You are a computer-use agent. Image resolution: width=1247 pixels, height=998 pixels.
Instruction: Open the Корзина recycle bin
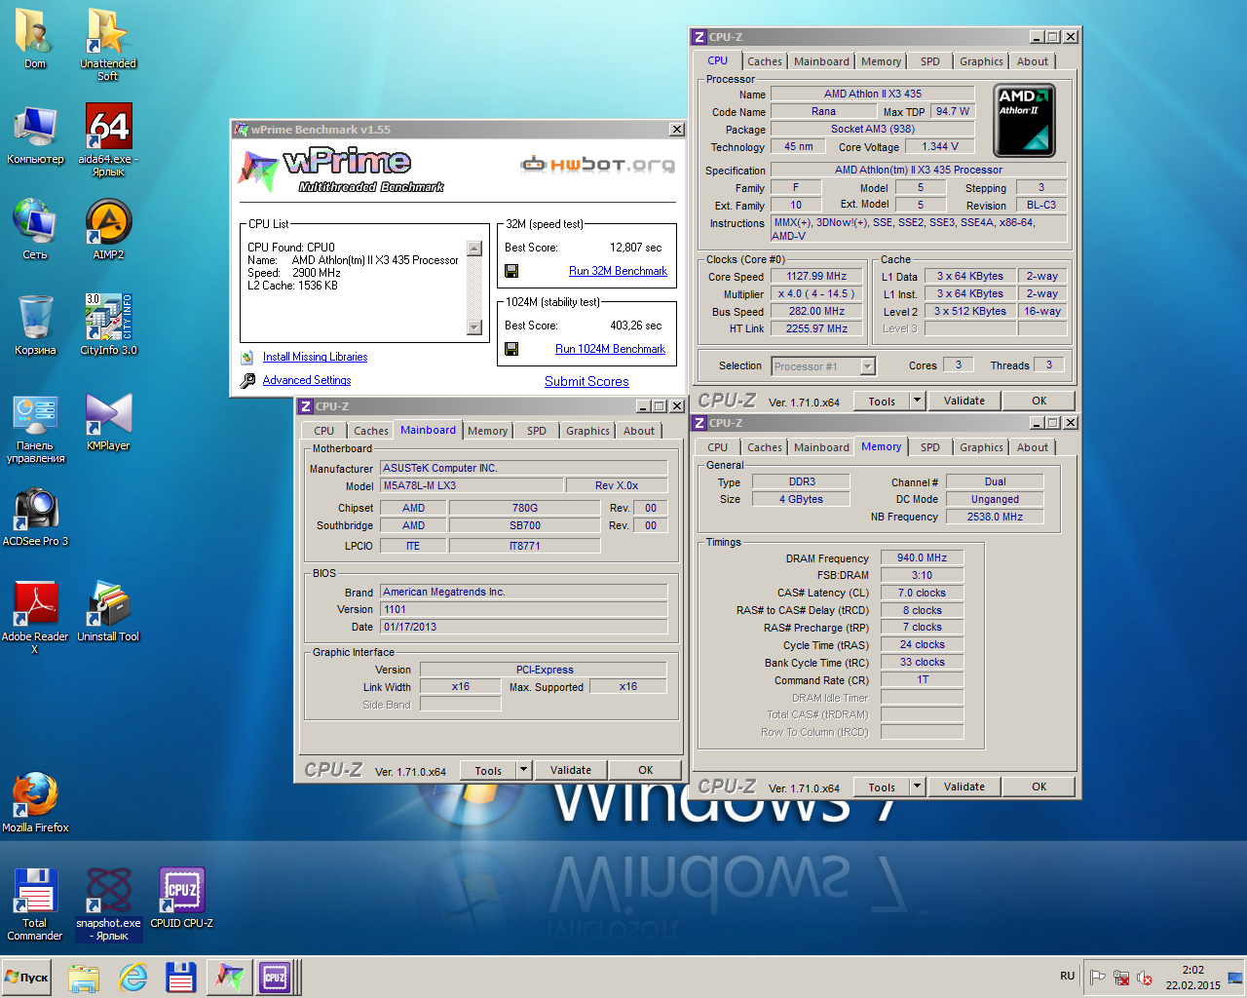coord(35,325)
